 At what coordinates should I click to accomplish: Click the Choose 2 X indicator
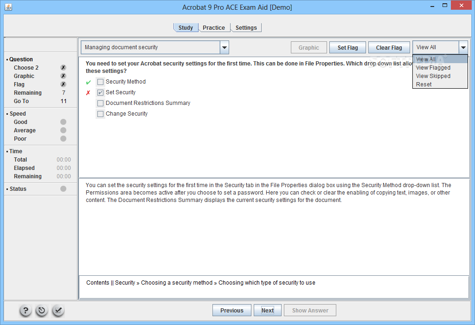[x=63, y=68]
